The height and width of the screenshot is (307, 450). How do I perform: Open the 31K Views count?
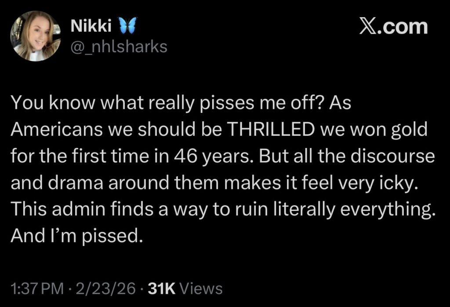click(x=185, y=289)
